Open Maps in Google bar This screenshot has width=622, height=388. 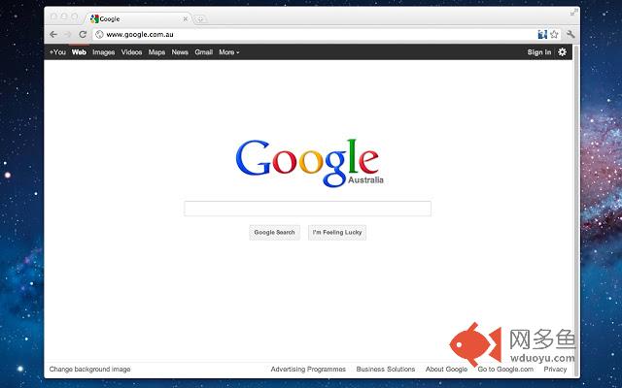click(x=156, y=51)
